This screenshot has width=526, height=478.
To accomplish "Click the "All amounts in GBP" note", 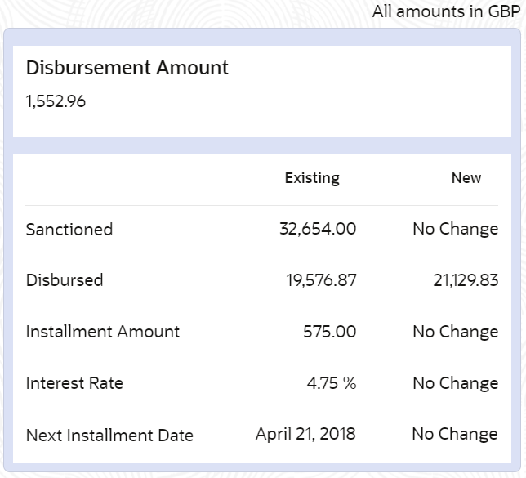I will coord(445,12).
